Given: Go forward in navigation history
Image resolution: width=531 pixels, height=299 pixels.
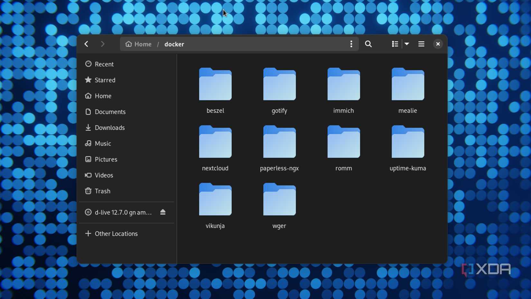Looking at the screenshot, I should point(103,44).
